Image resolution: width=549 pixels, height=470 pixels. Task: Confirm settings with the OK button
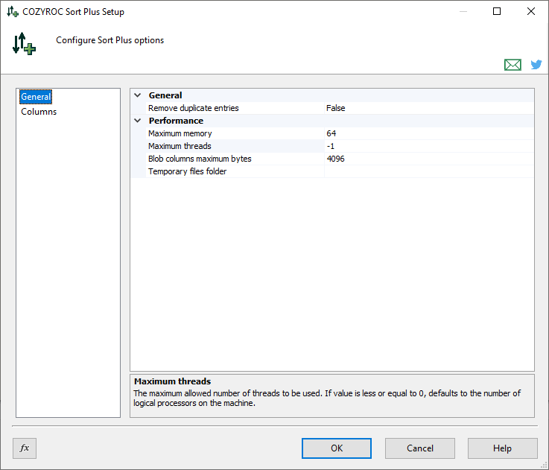tap(337, 448)
